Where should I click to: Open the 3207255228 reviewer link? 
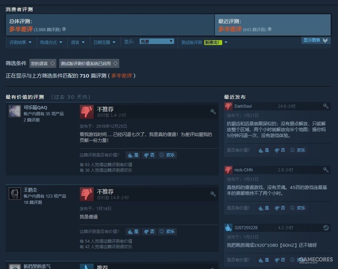coord(246,228)
